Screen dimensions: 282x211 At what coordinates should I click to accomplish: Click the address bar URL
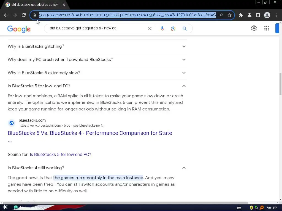coord(127,15)
